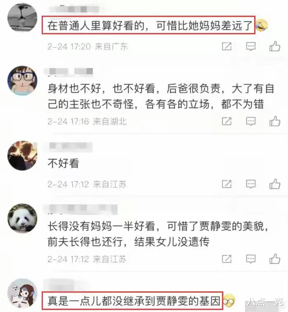Open the cartoon girl avatar at bottom

click(x=22, y=293)
